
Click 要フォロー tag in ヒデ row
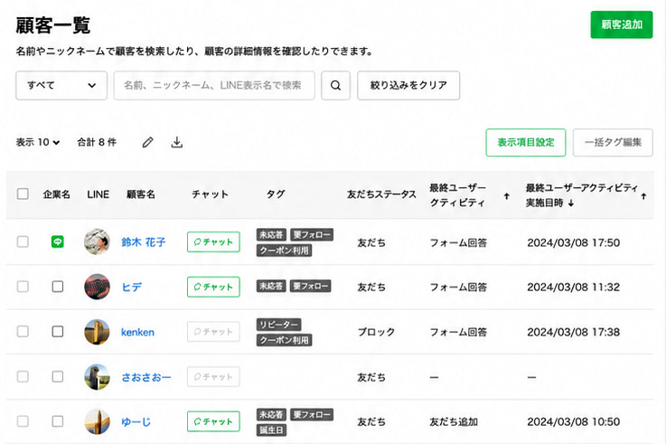[x=311, y=287]
